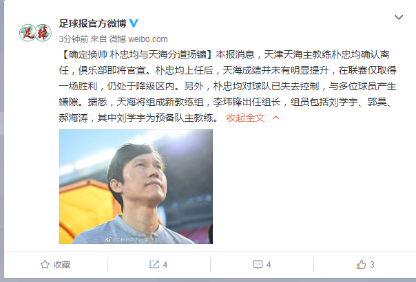Screen dimensions: 416x282
Task: Click the 足球报 profile avatar
Action: coord(35,32)
